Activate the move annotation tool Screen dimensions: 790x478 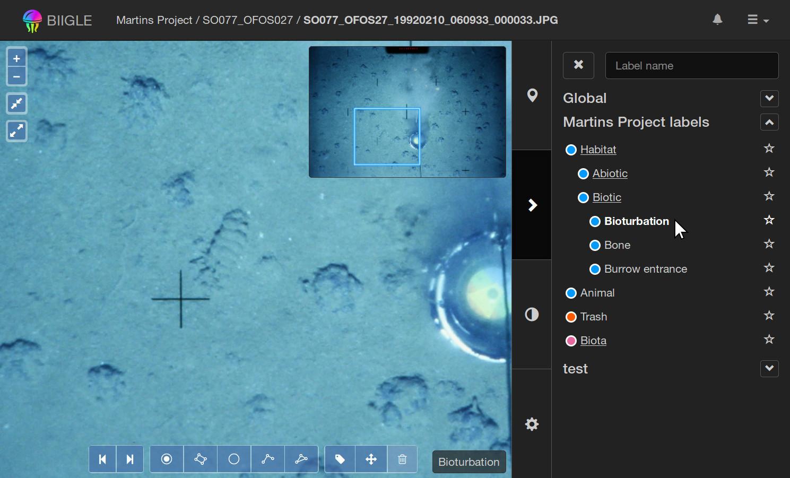(x=371, y=459)
